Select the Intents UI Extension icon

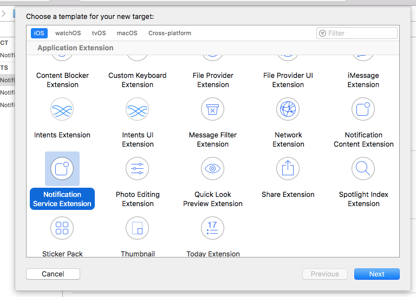tap(138, 109)
